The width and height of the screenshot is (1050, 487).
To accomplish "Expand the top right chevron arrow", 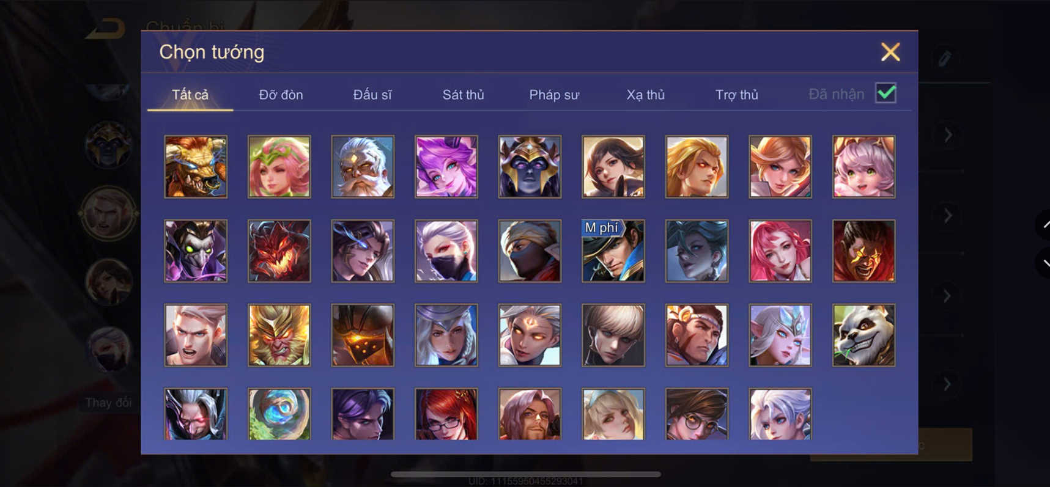I will coord(947,135).
